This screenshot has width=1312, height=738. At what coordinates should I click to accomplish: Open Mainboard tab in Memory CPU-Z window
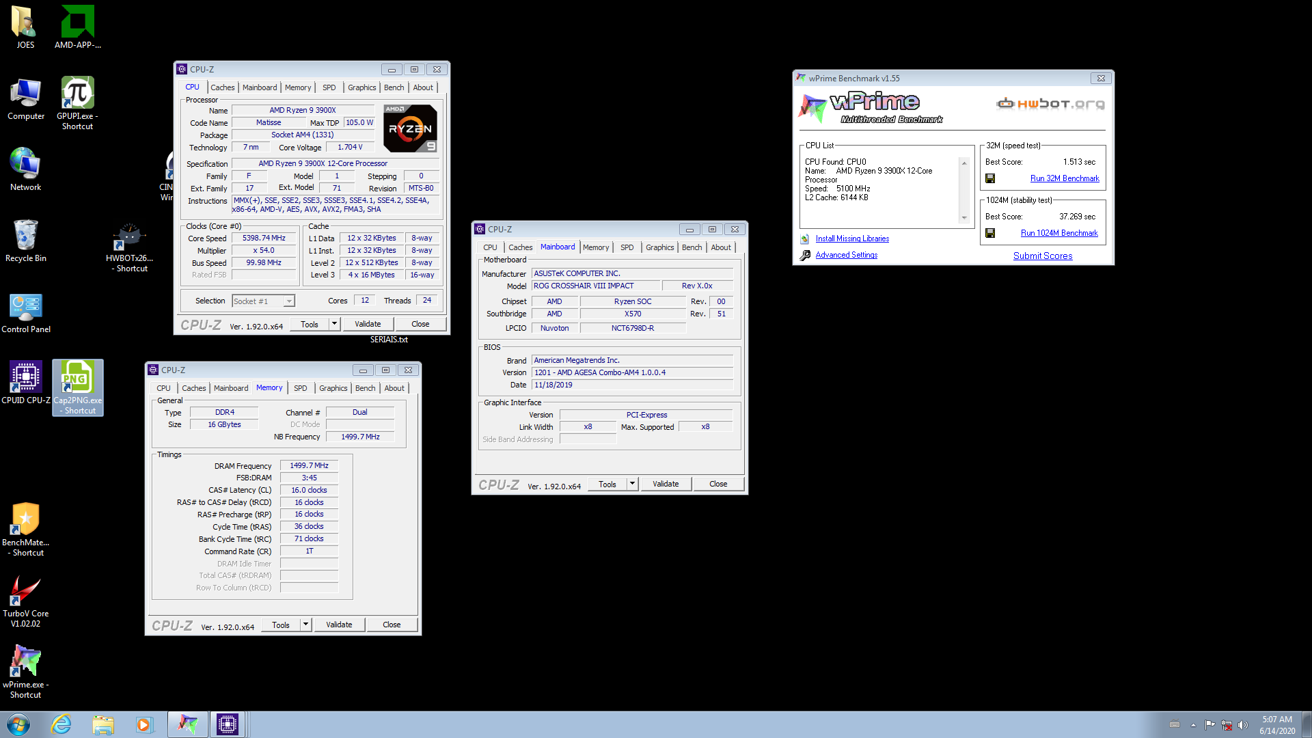(231, 388)
